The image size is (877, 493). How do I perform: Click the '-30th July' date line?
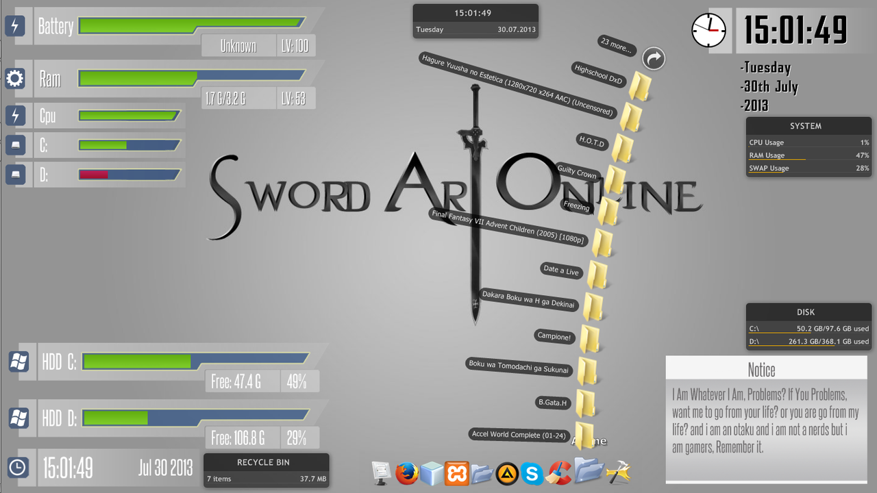tap(769, 87)
